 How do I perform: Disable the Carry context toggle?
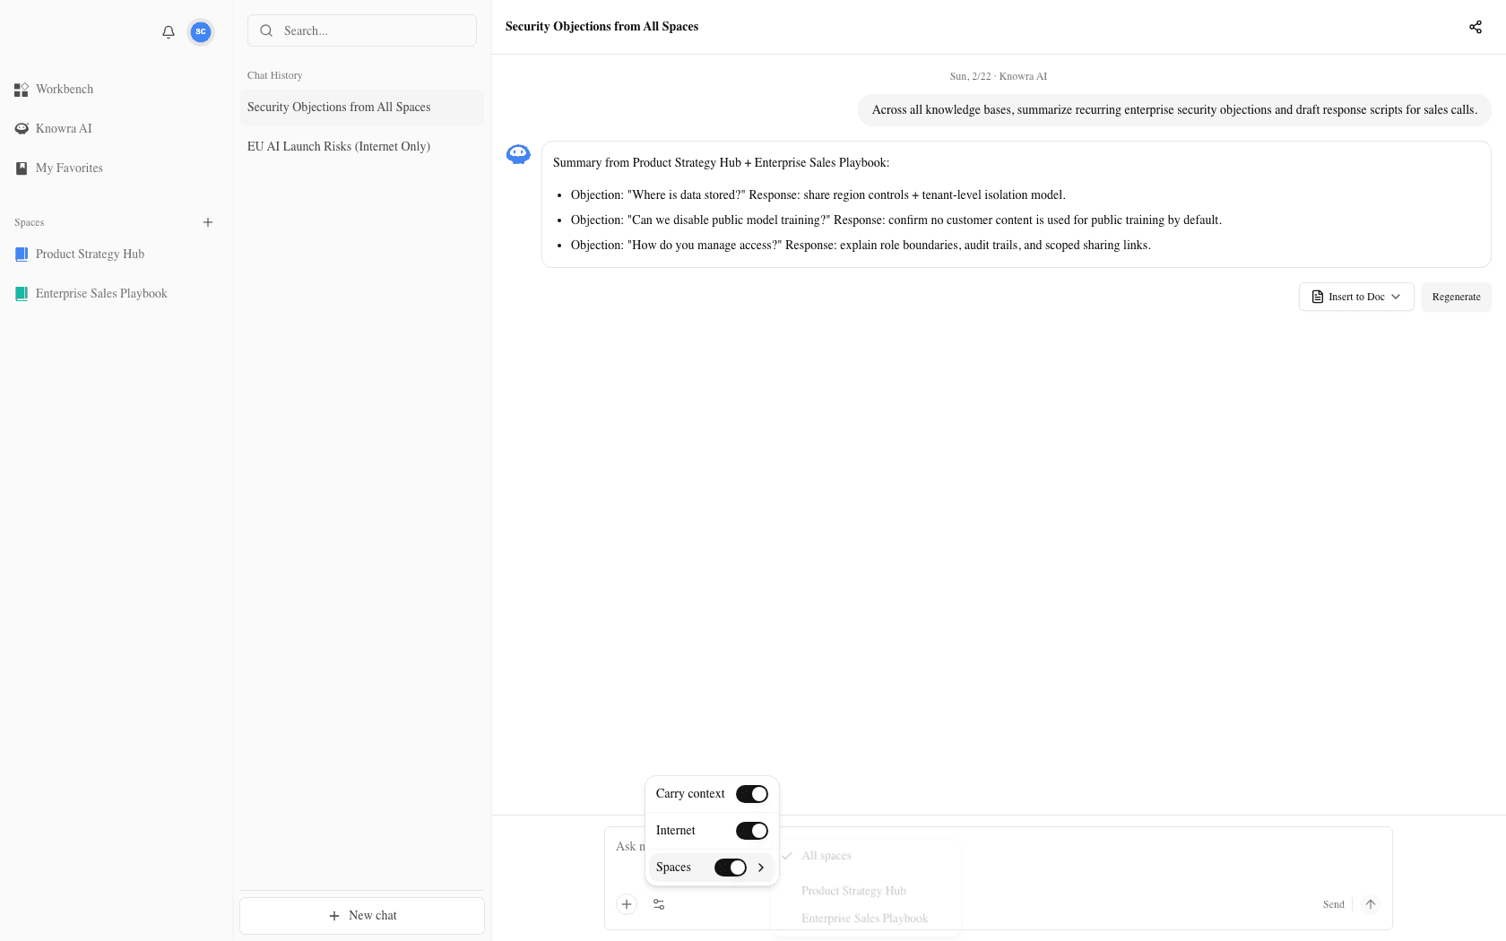pyautogui.click(x=752, y=793)
